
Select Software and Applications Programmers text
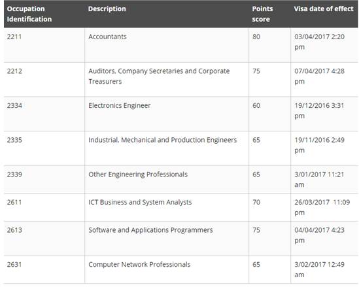click(x=150, y=230)
